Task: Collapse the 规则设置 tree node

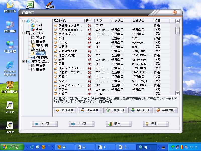Action: tap(24, 33)
